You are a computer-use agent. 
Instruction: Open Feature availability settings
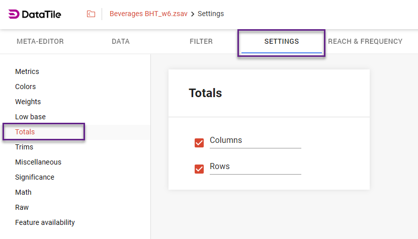(45, 222)
